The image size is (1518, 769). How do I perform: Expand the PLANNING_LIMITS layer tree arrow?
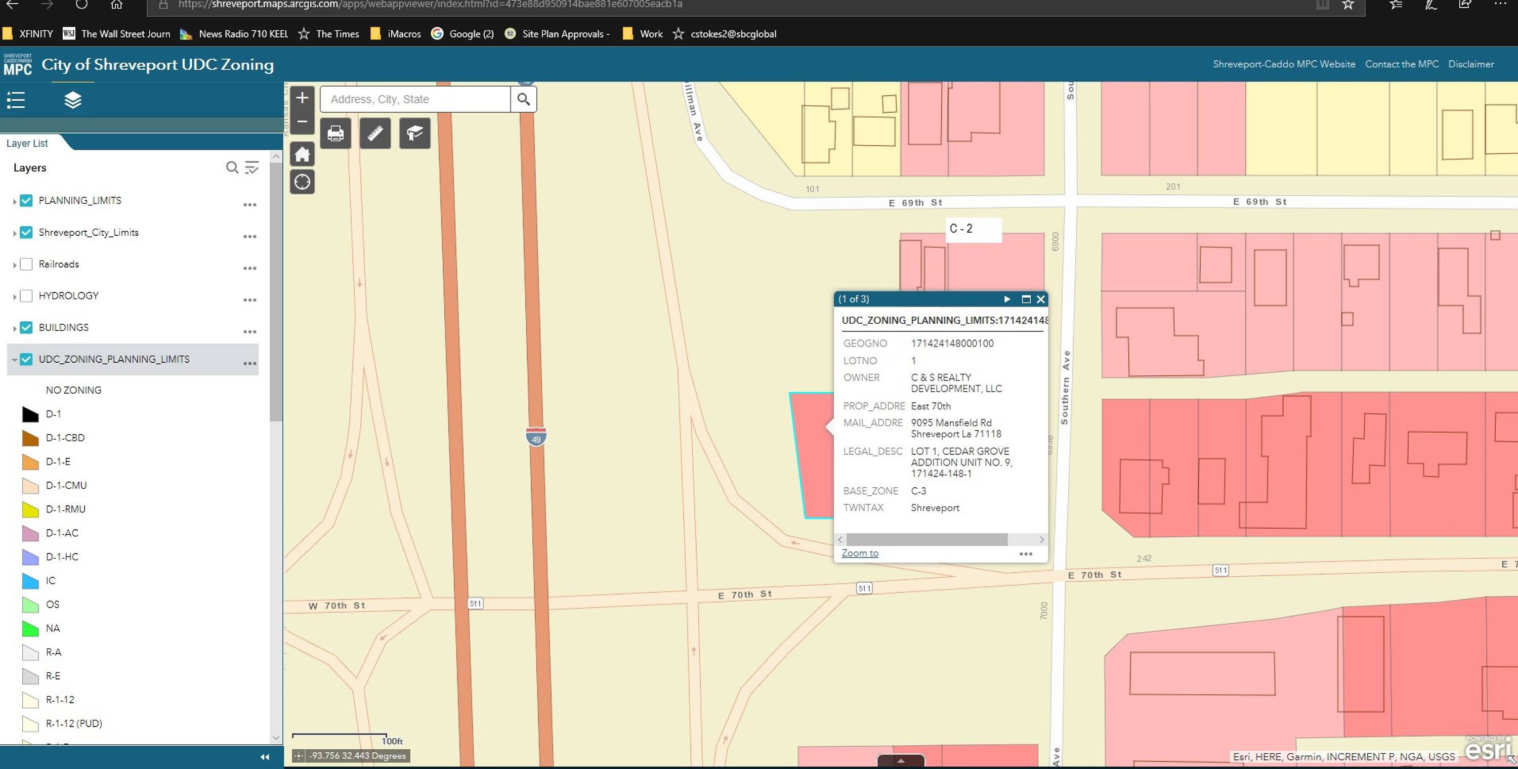(x=14, y=201)
